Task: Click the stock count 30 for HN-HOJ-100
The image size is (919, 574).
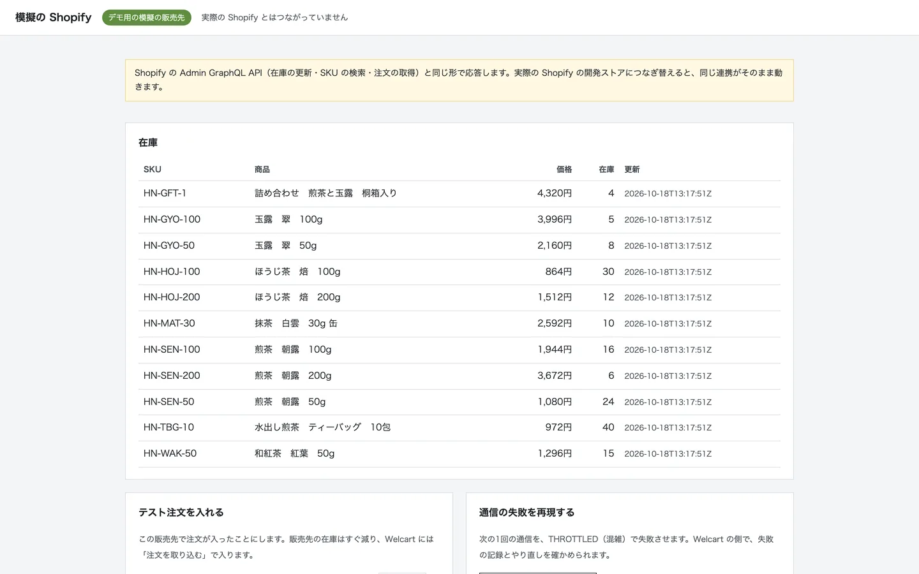Action: (x=608, y=272)
